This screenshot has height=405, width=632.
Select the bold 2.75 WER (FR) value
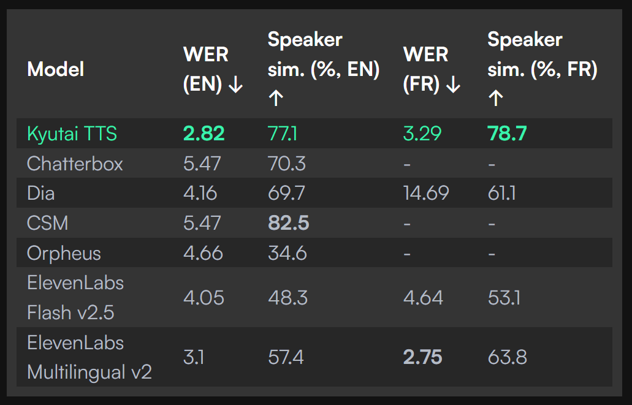tap(422, 357)
